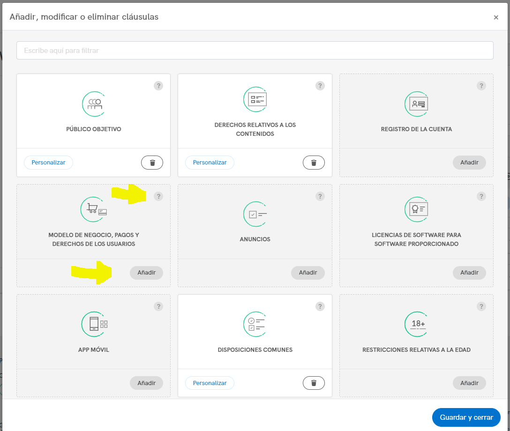Click the Público Objetivo audience icon
510x431 pixels.
pos(94,104)
